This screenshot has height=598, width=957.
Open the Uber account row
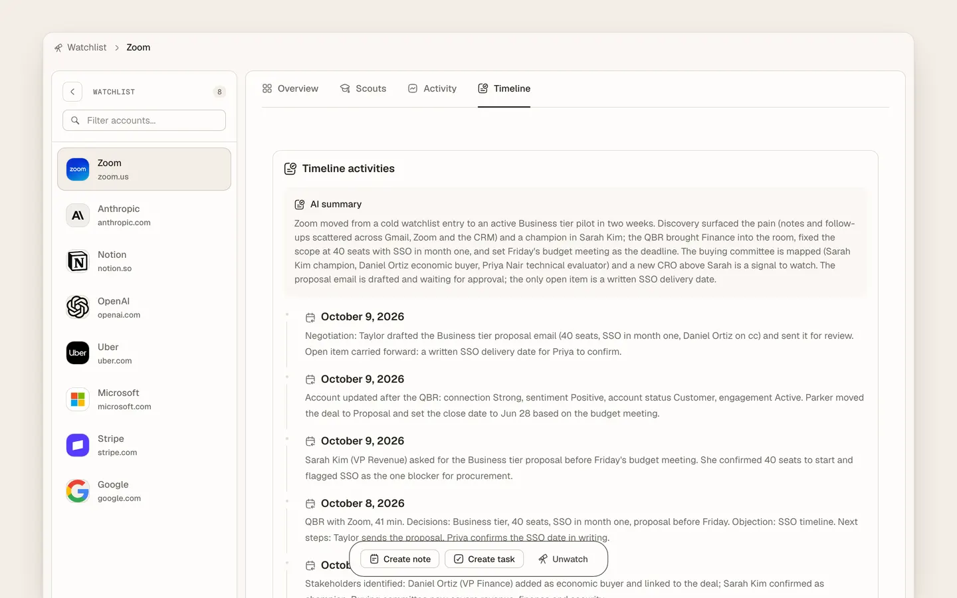click(x=144, y=353)
